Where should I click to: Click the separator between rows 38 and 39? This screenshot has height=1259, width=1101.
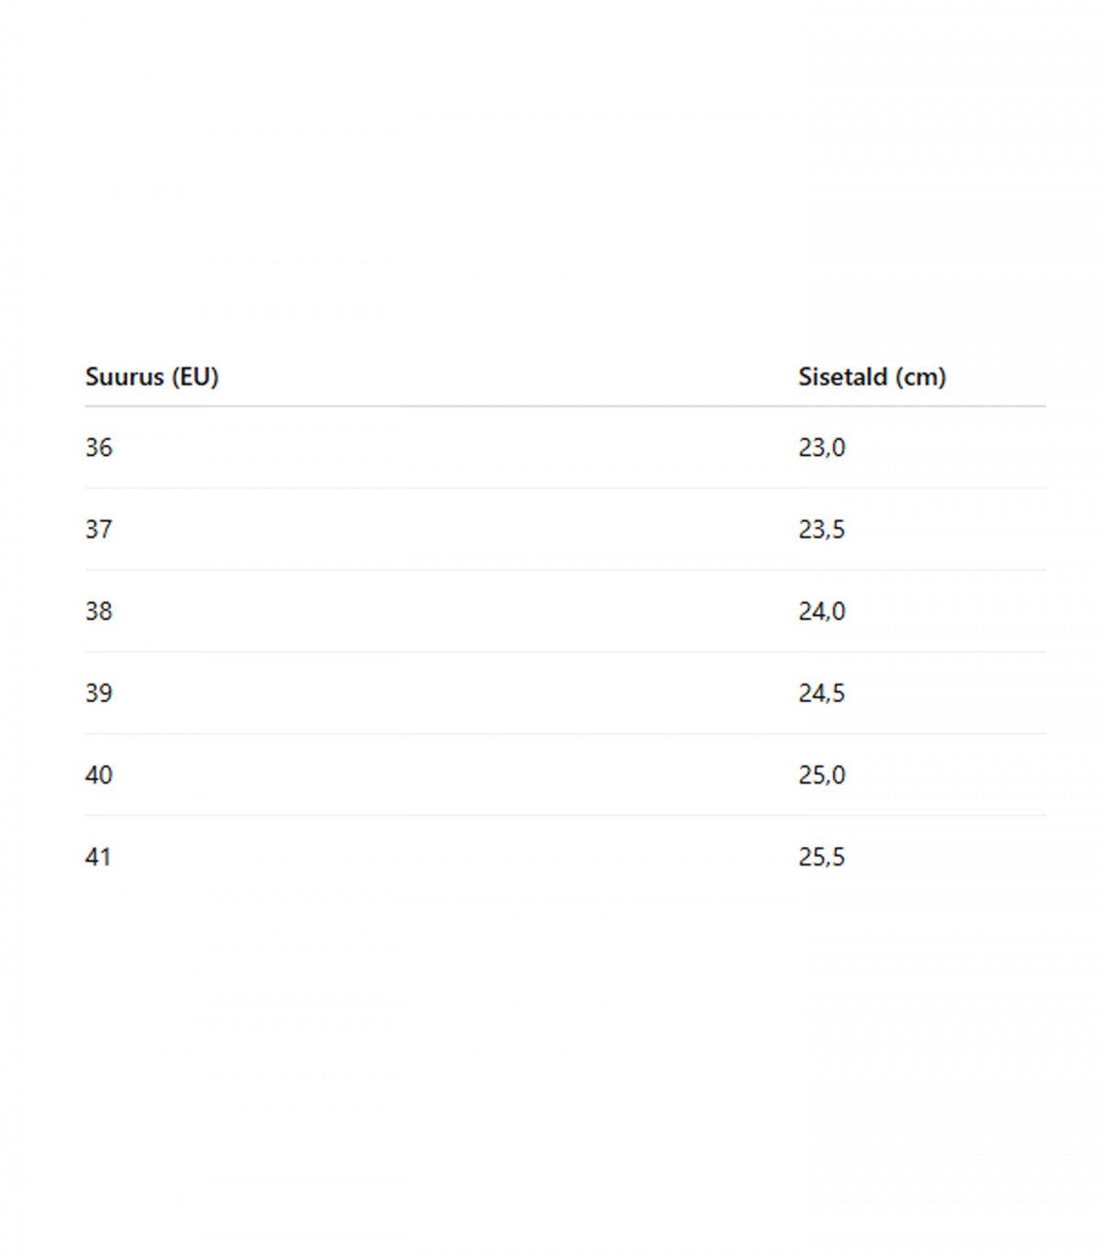(565, 652)
